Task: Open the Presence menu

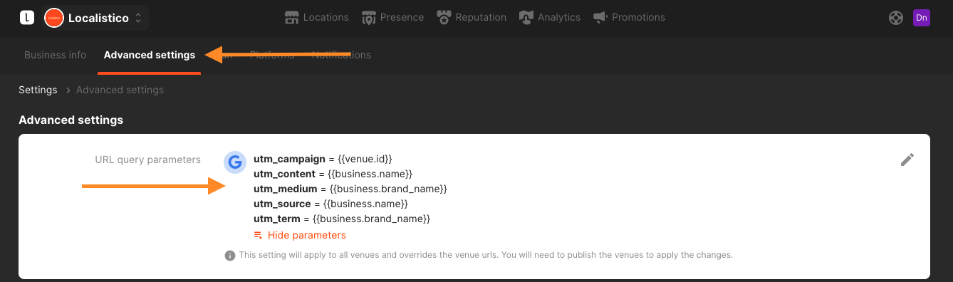Action: (392, 17)
